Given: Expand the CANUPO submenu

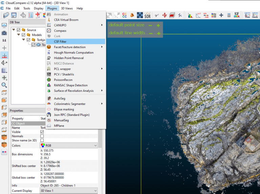Looking at the screenshot, I should click(76, 25).
